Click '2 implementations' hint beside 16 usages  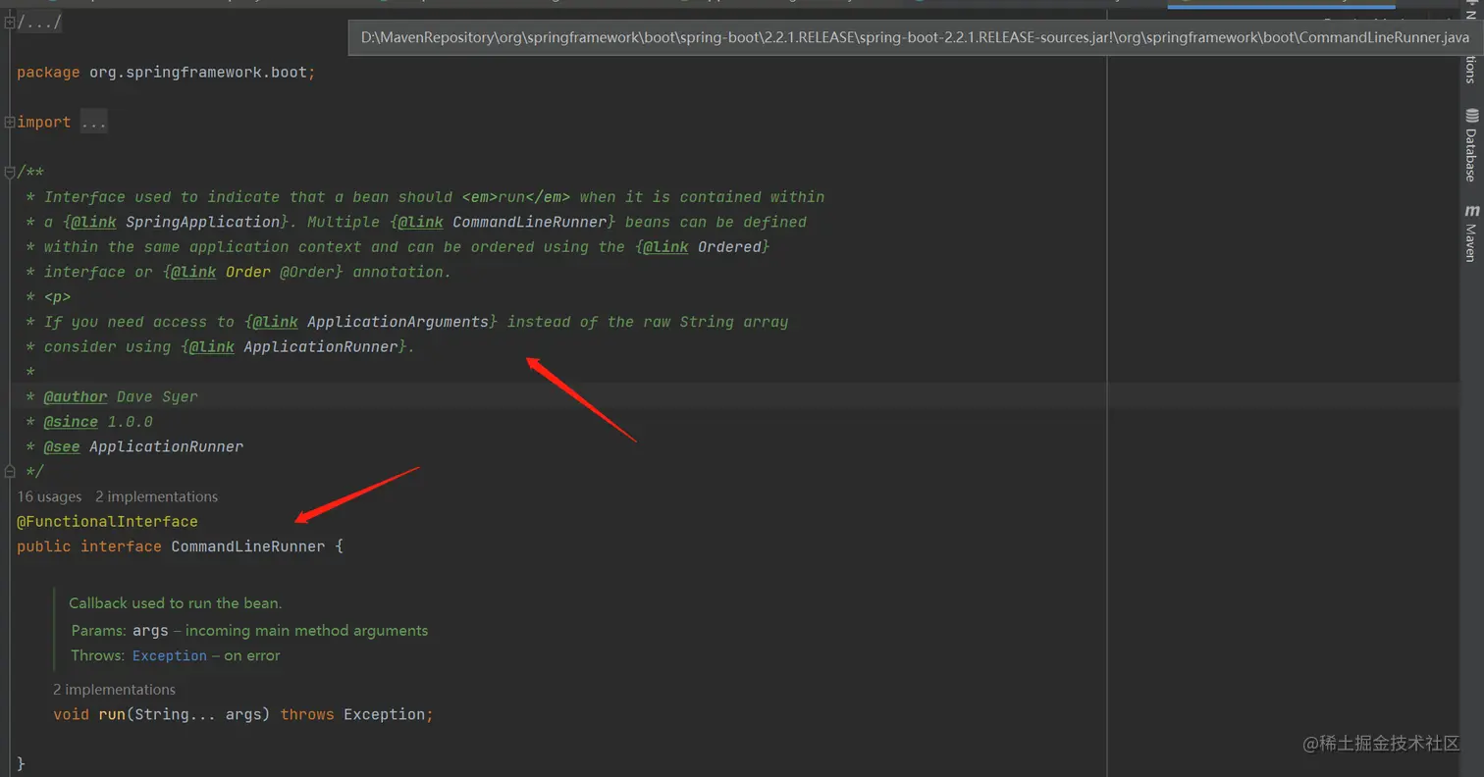pos(156,496)
